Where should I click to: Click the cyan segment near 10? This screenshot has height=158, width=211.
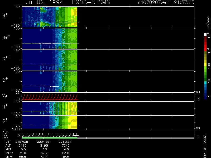click(205, 83)
